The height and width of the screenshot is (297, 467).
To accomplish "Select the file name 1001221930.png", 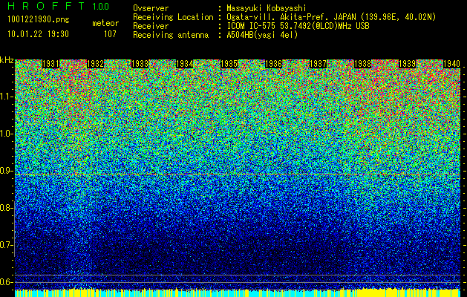I will (39, 20).
